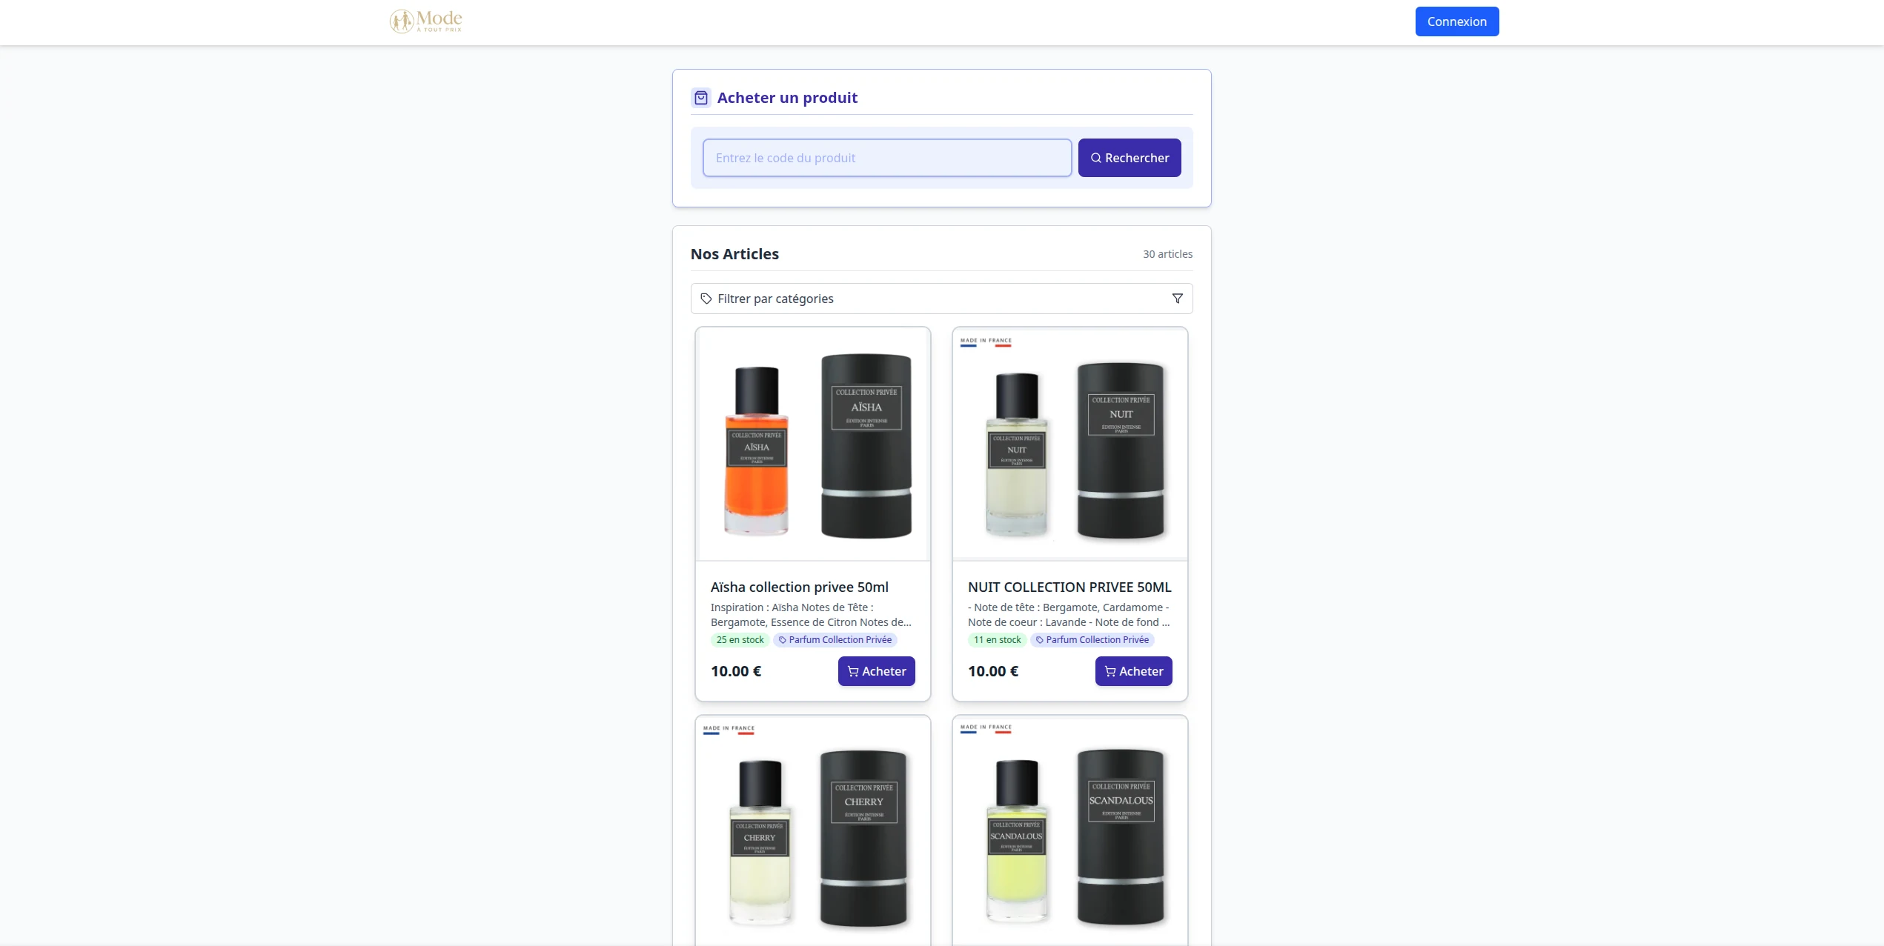Click Parfum Collection Privée tag on Aïsha card

(835, 640)
